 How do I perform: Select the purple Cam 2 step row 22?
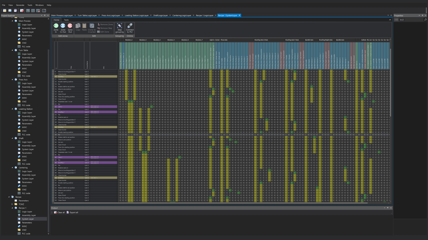click(x=85, y=107)
